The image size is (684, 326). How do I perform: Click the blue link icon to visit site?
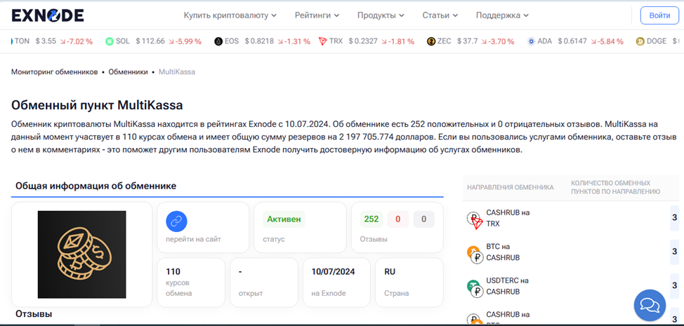[x=176, y=221]
